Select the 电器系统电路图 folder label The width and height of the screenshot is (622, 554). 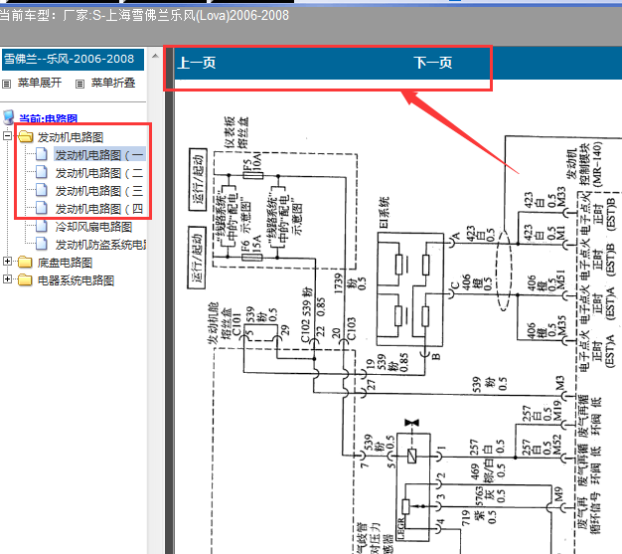[x=76, y=280]
